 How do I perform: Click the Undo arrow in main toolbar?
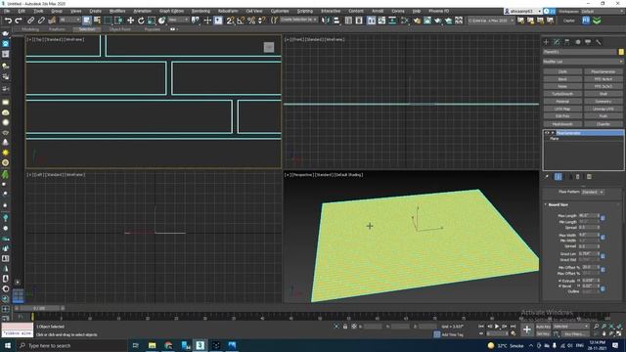tap(8, 21)
